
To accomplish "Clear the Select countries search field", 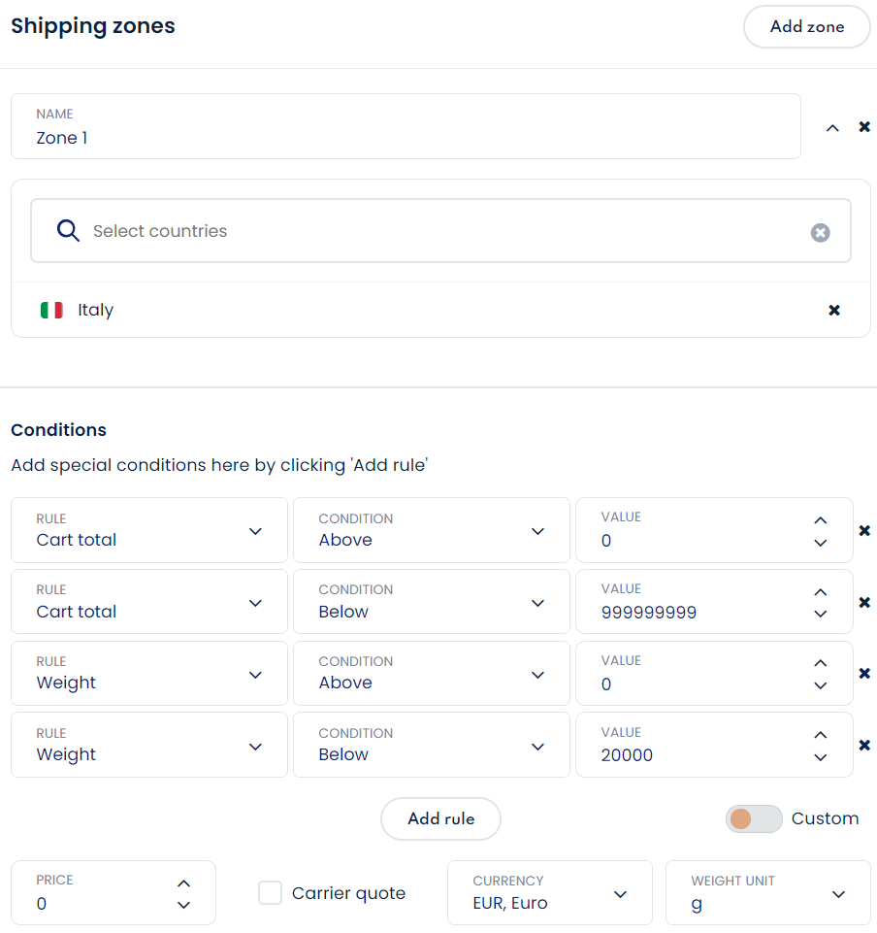I will click(821, 232).
